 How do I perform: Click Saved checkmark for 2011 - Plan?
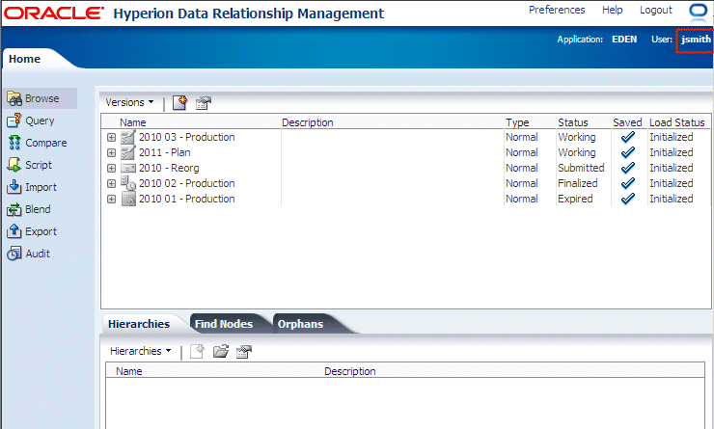[628, 152]
